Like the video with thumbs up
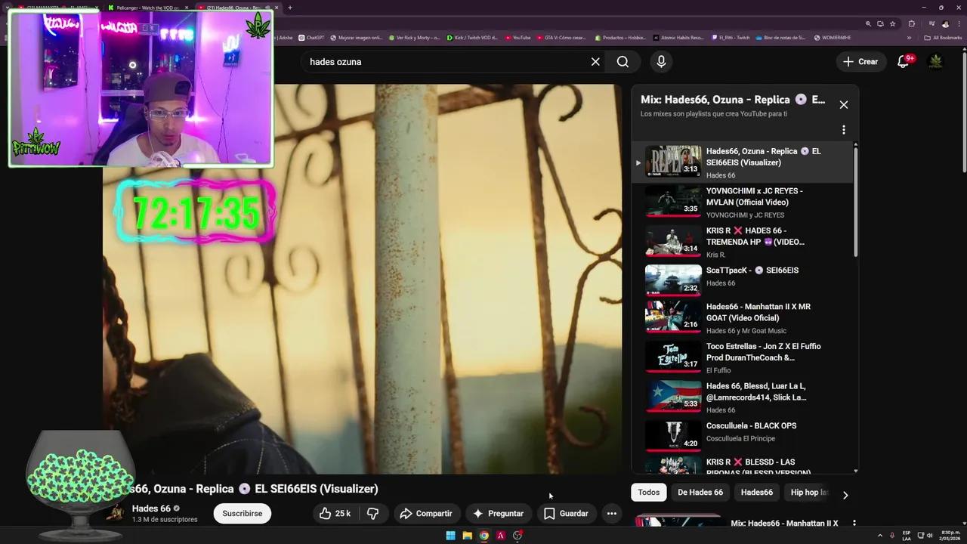The width and height of the screenshot is (967, 544). 335,513
